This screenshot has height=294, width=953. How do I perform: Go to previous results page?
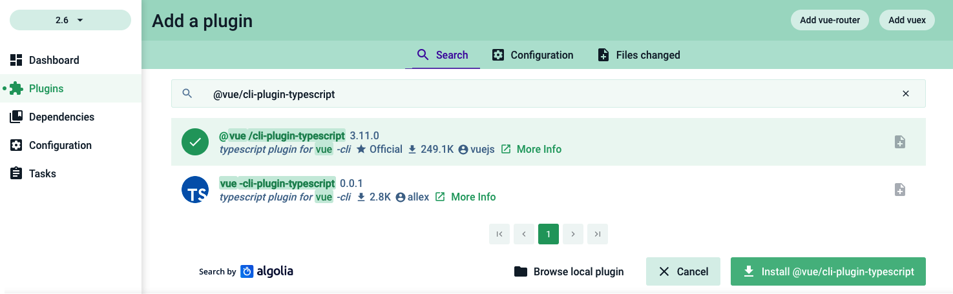[524, 234]
